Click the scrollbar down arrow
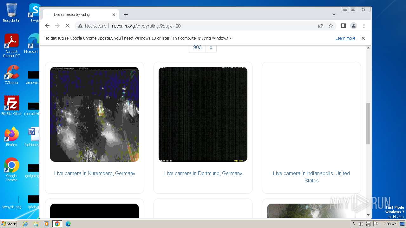The width and height of the screenshot is (406, 228). pyautogui.click(x=368, y=215)
